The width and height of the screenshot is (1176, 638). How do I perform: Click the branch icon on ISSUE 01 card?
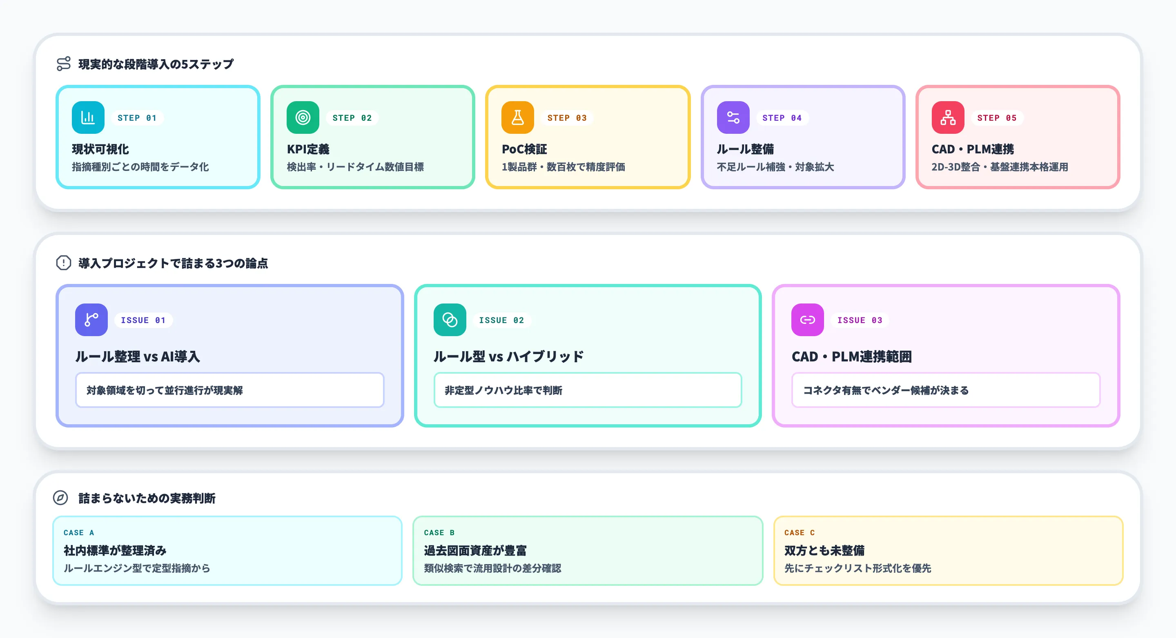coord(91,320)
